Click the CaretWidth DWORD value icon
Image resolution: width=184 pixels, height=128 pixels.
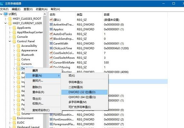tap(51, 44)
